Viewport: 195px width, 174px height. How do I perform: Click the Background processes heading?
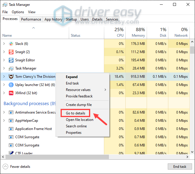click(30, 104)
